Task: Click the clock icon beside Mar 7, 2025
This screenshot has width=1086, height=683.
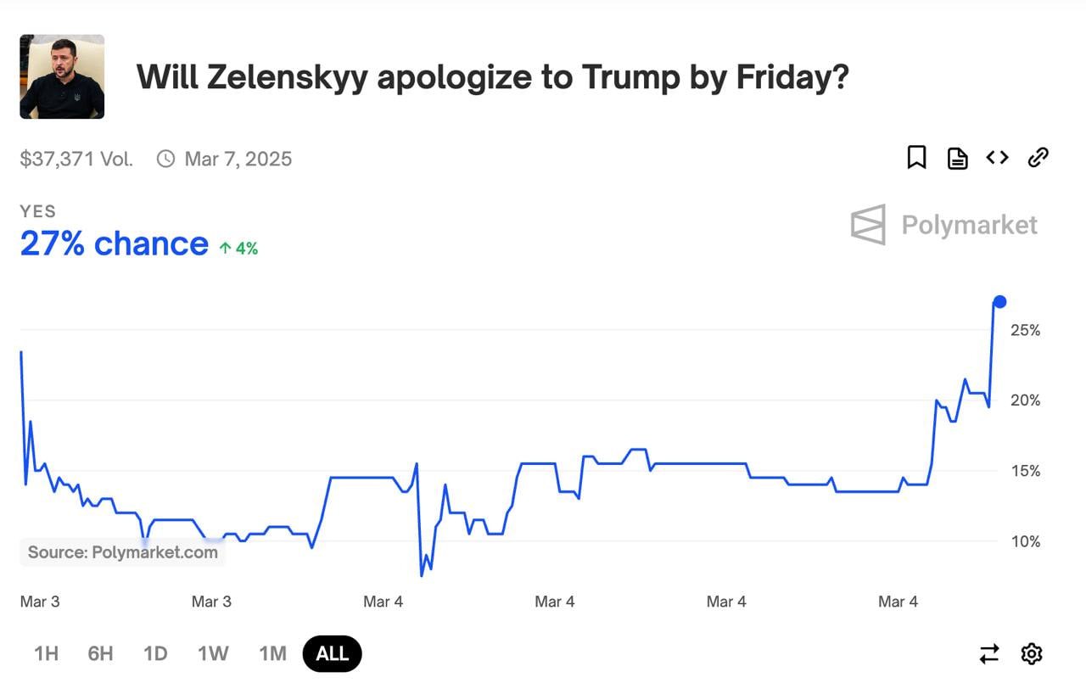Action: click(166, 159)
